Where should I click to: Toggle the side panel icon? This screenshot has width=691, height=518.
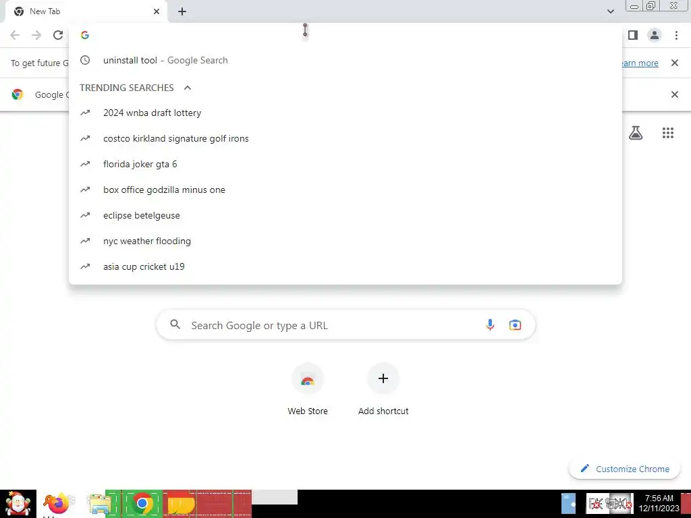pos(633,35)
